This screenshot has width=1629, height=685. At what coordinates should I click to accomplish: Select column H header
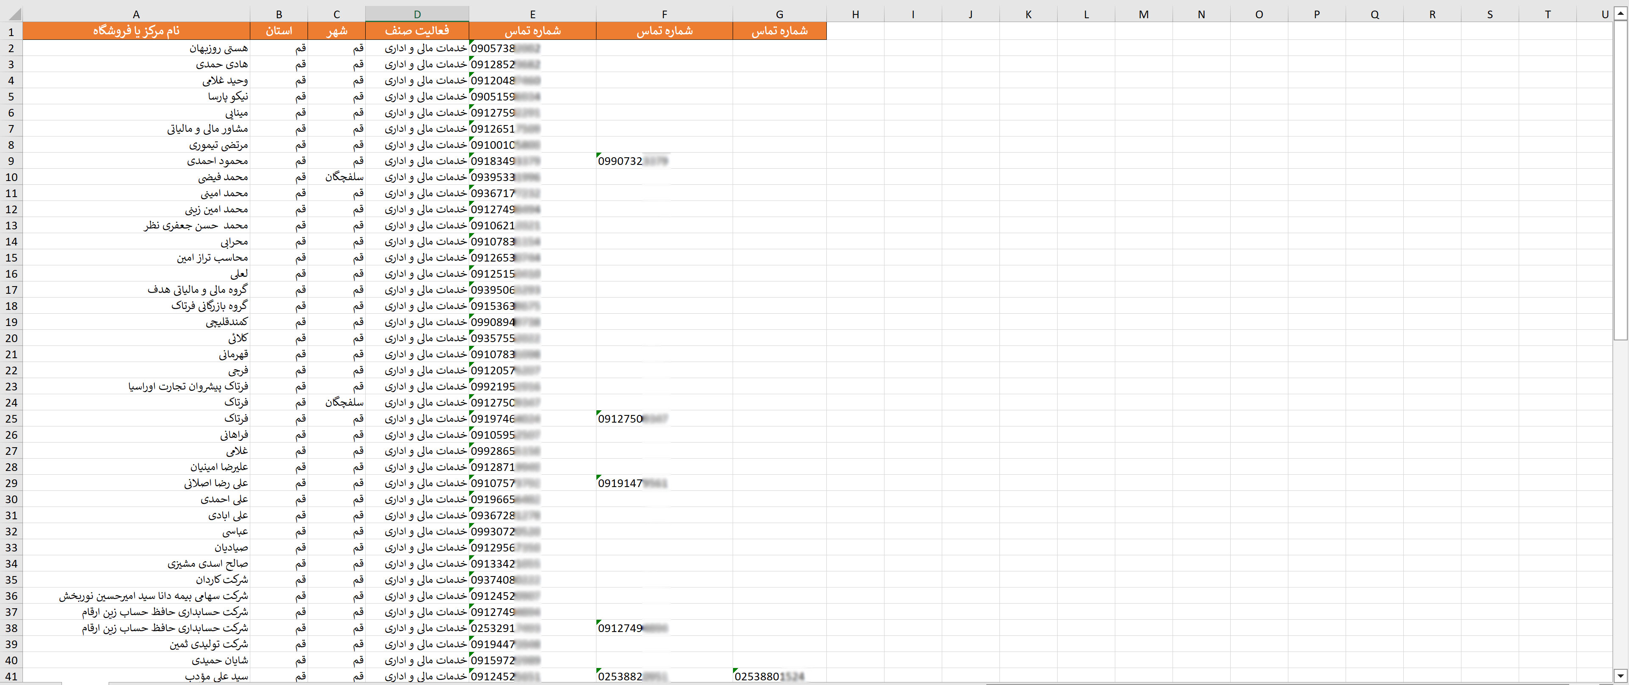pyautogui.click(x=855, y=14)
